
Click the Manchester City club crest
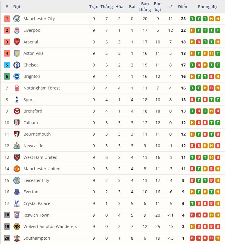click(x=17, y=19)
